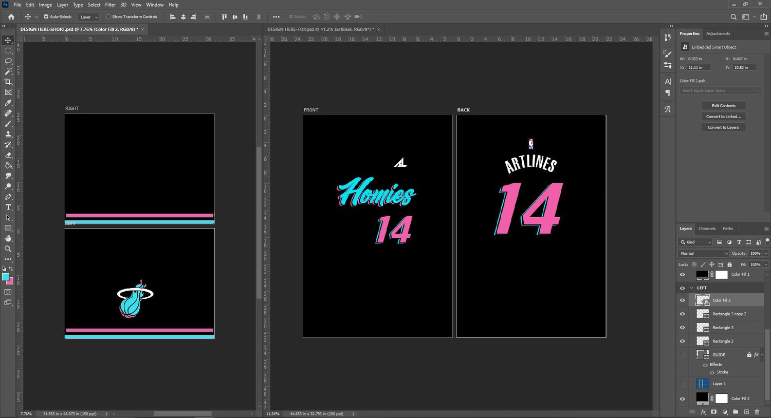771x418 pixels.
Task: Open the Layers panel options menu
Action: pos(766,229)
